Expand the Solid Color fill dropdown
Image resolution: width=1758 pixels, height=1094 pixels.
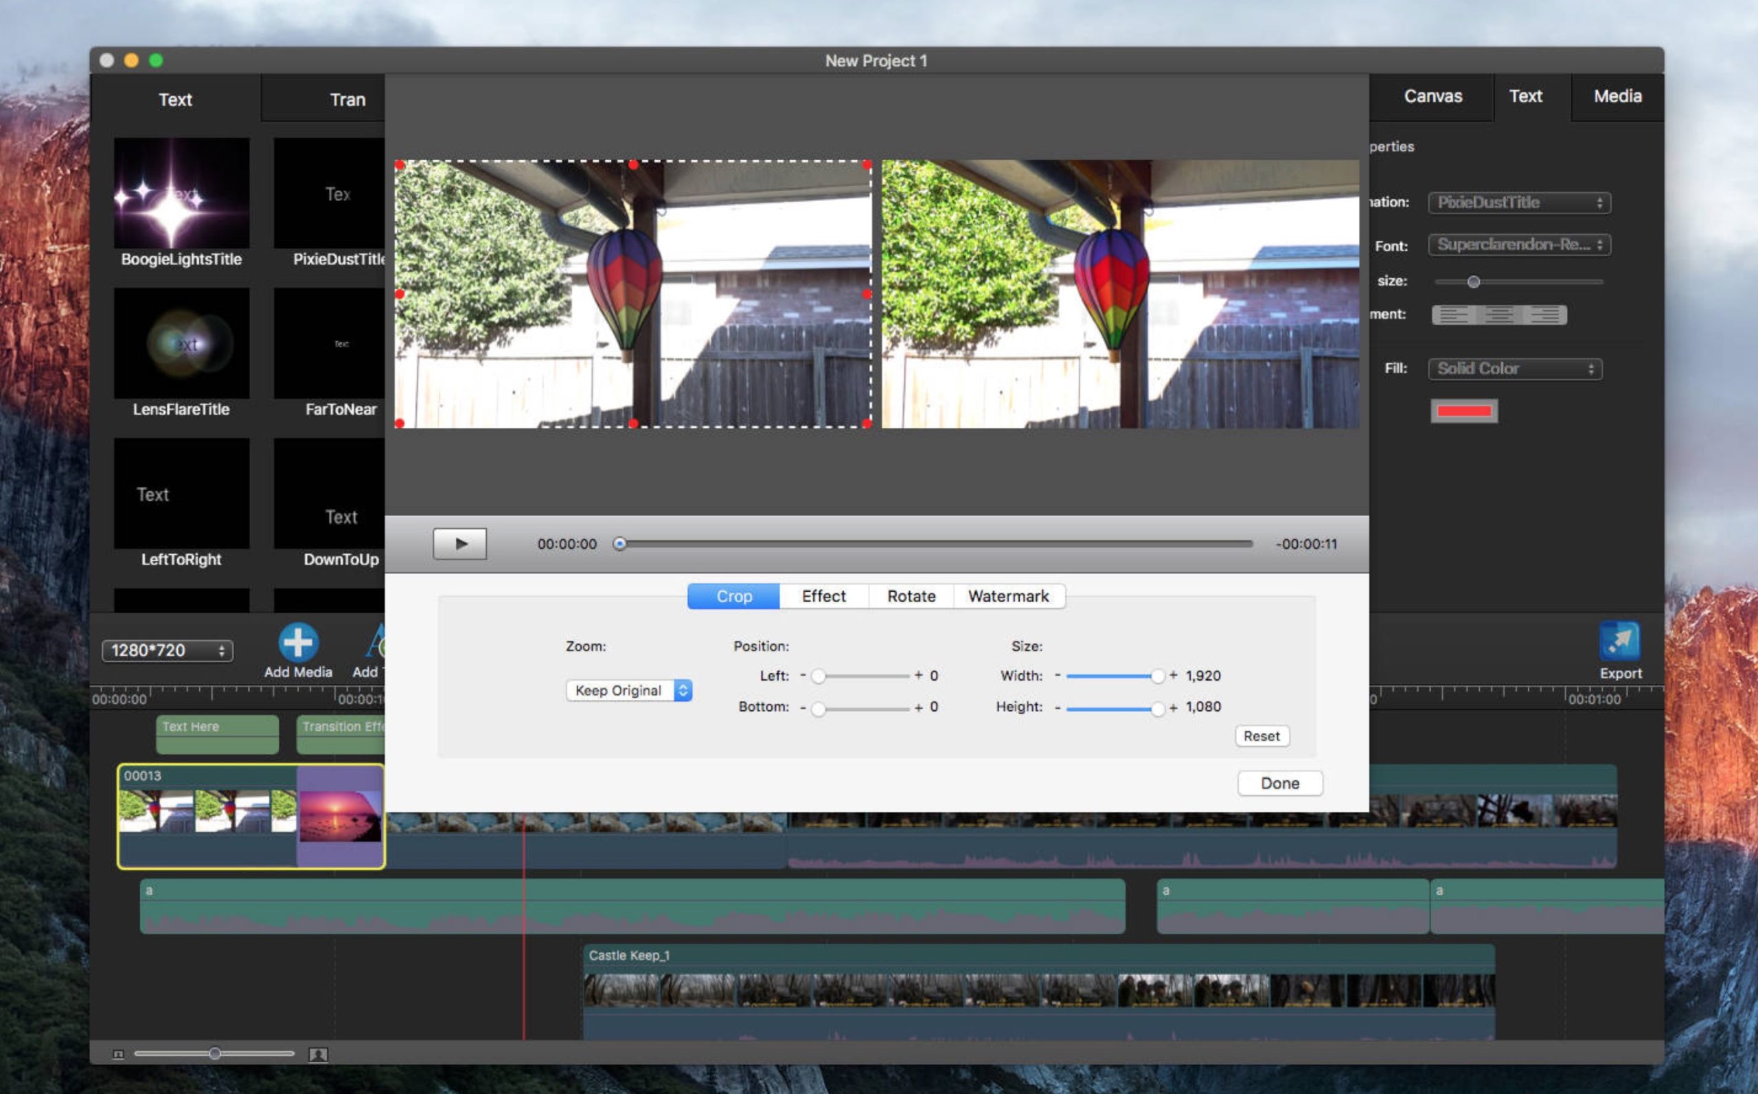tap(1515, 369)
